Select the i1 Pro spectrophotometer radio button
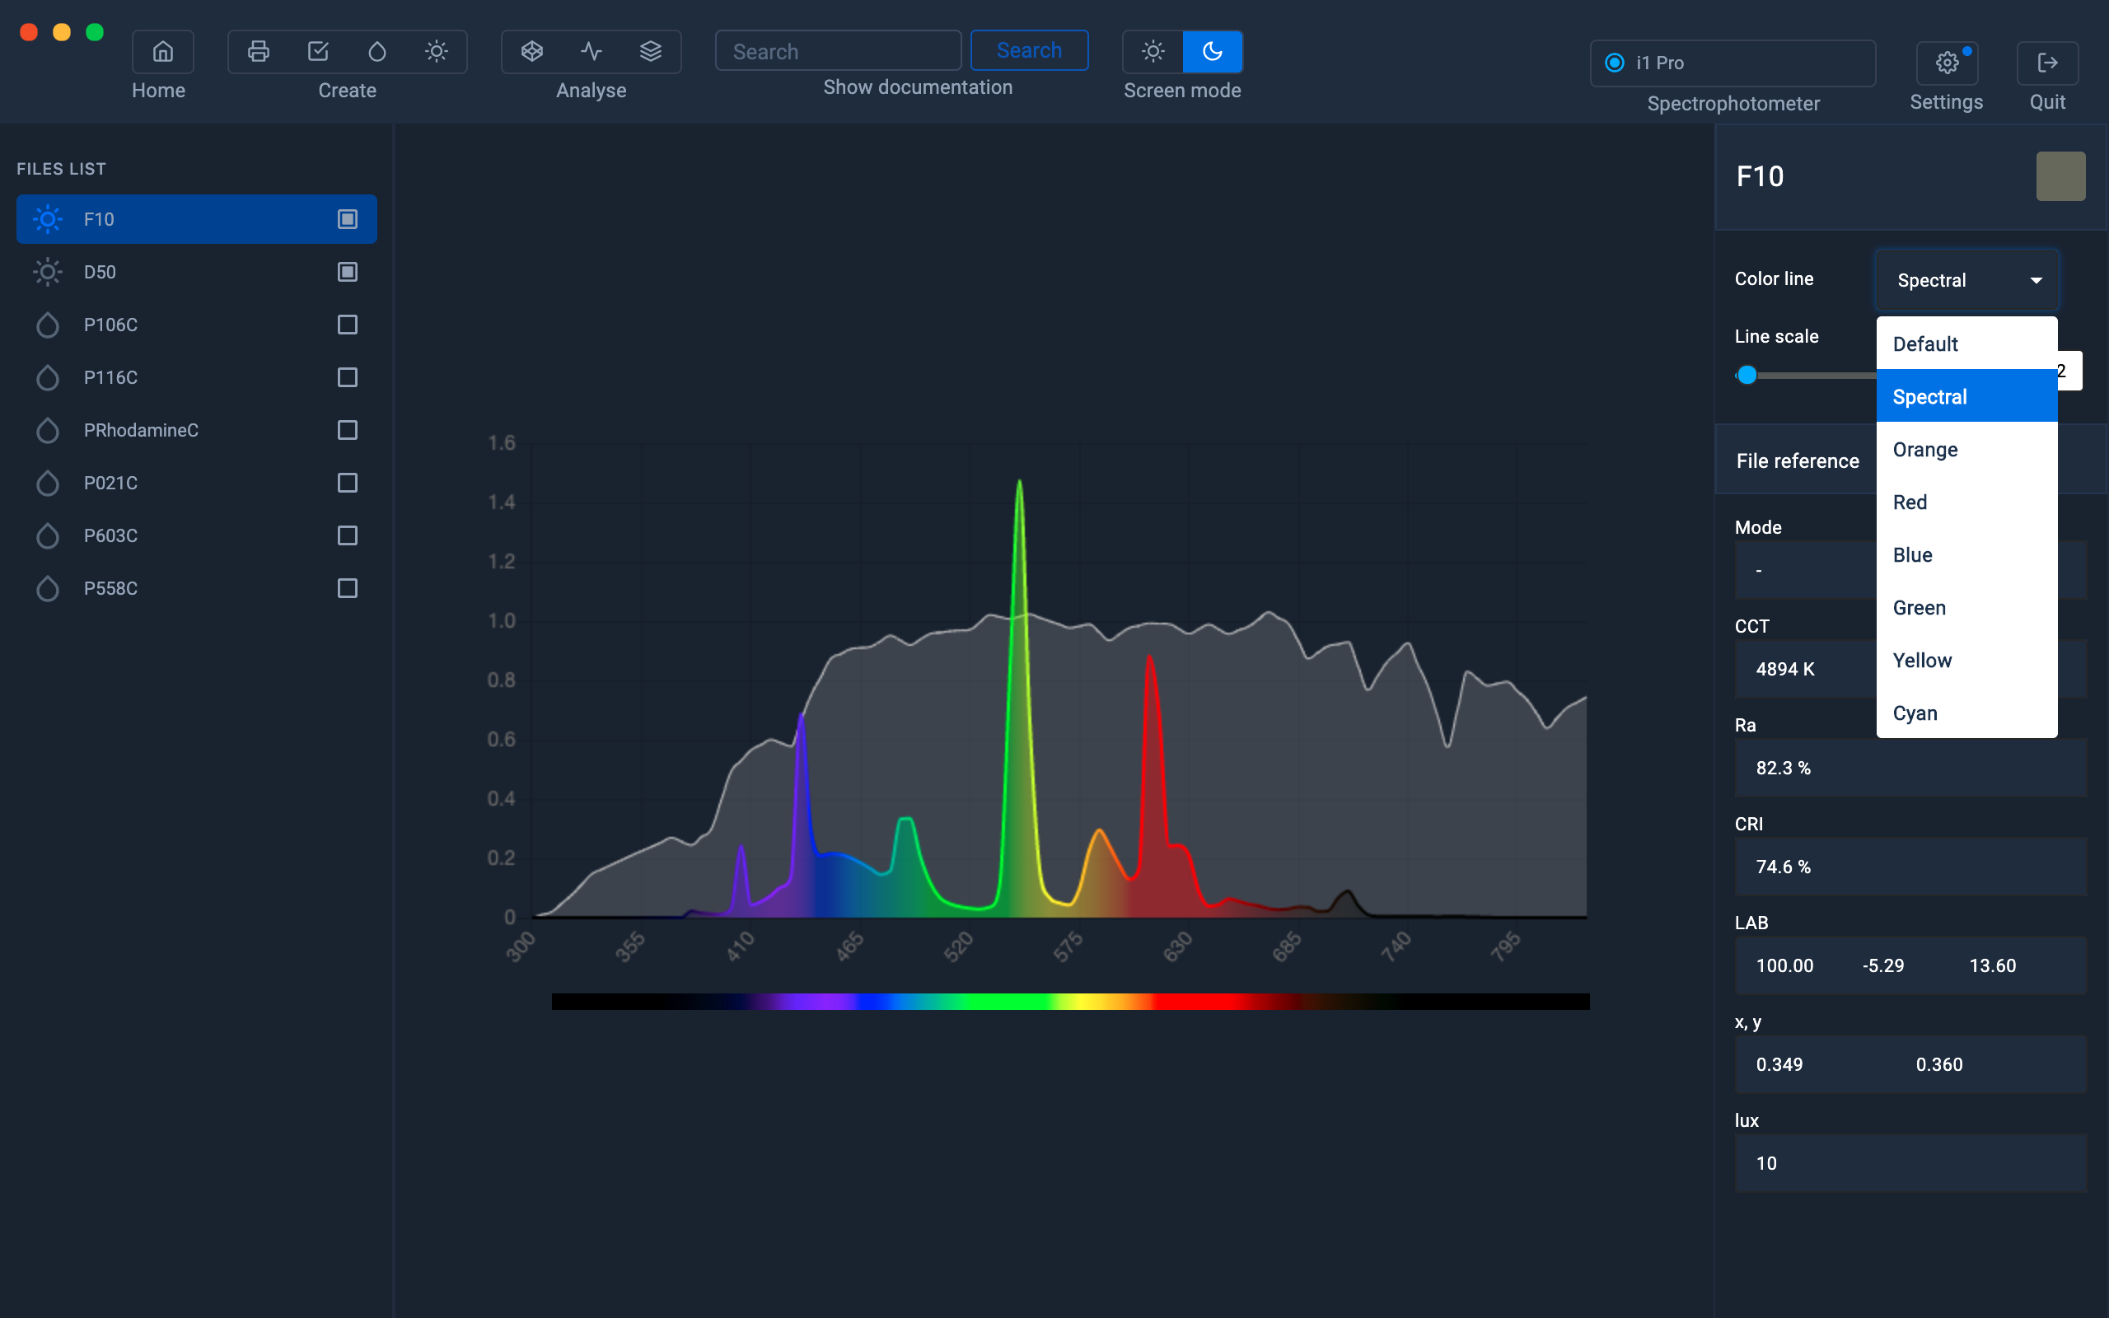 click(1614, 63)
